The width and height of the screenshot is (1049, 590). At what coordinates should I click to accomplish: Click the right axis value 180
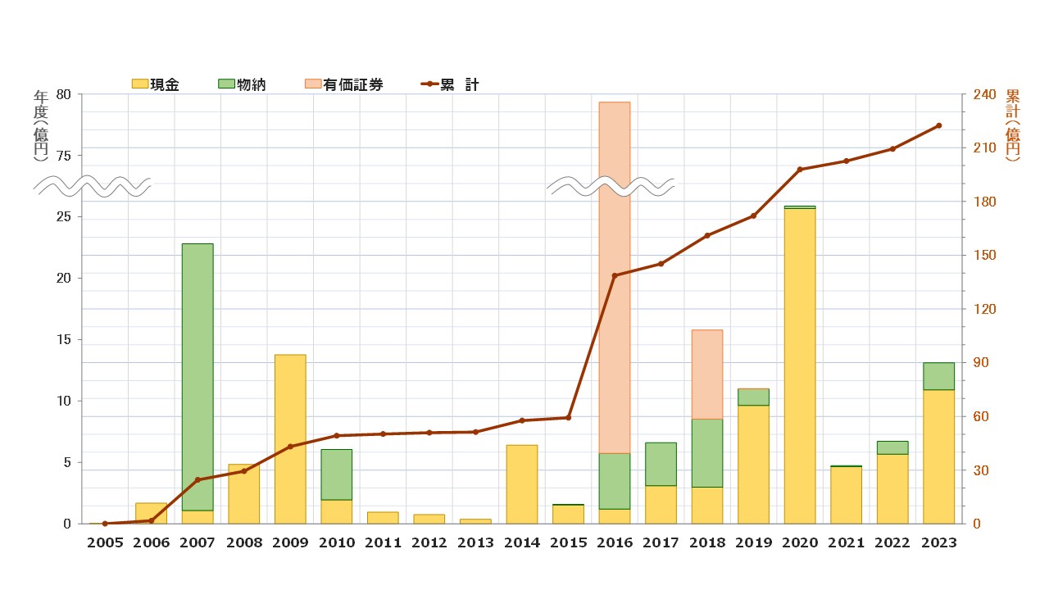(x=983, y=202)
